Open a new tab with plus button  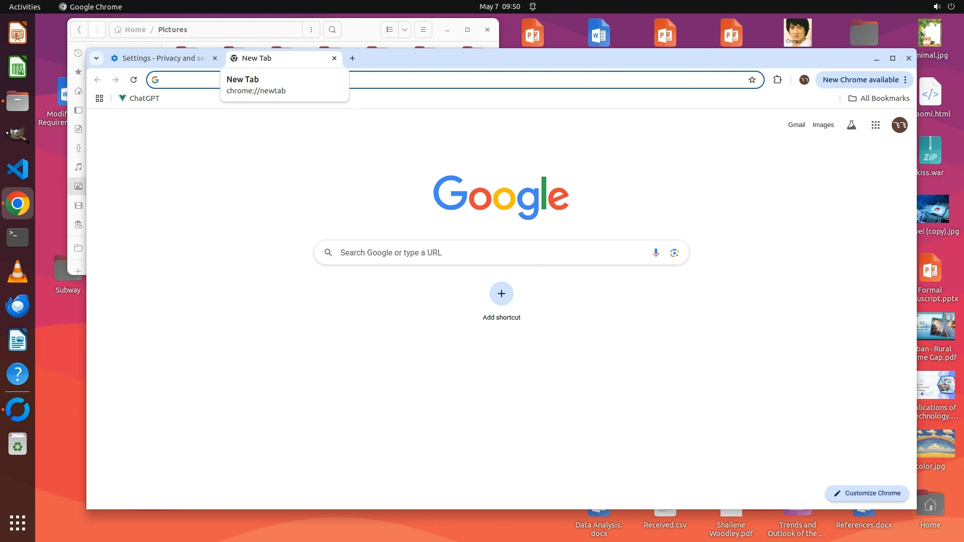352,58
